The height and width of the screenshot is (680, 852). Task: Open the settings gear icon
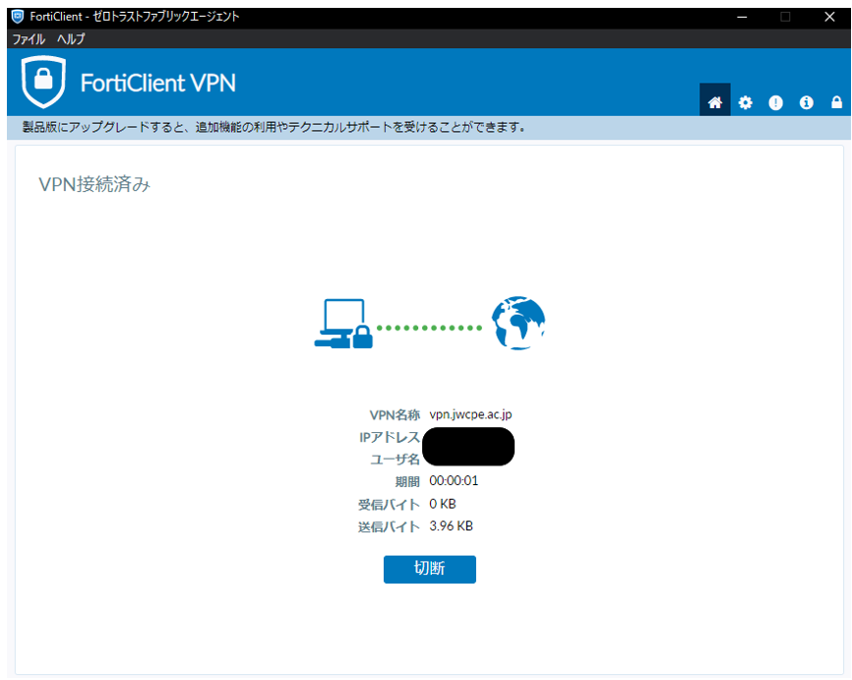click(746, 102)
